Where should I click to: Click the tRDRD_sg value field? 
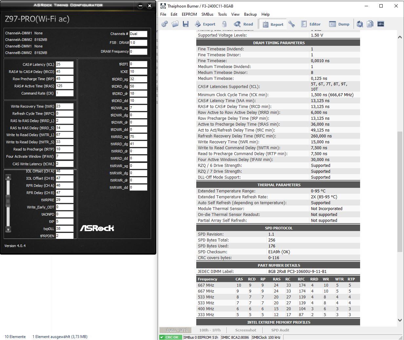click(138, 79)
